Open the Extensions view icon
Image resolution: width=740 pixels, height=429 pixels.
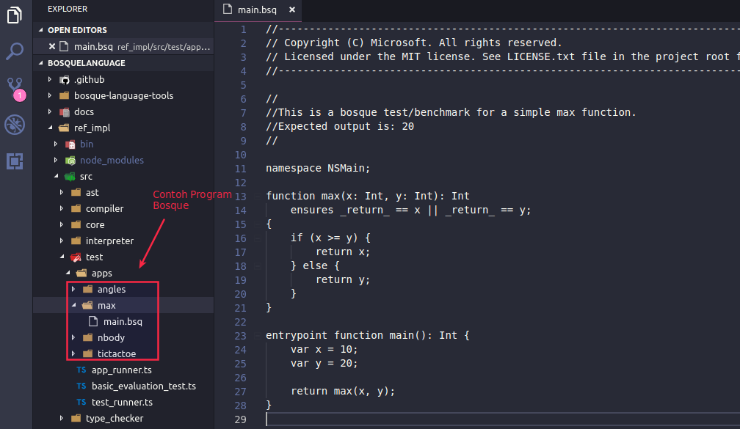(x=15, y=161)
